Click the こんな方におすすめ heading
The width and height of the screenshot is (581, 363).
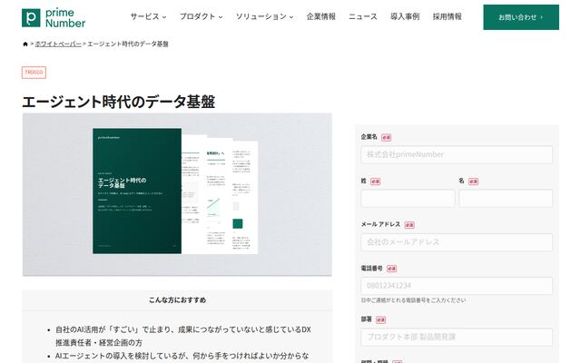(177, 300)
